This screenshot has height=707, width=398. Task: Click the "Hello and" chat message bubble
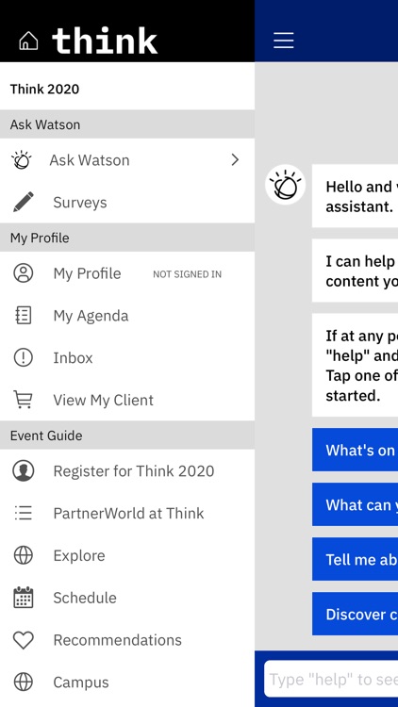[356, 196]
